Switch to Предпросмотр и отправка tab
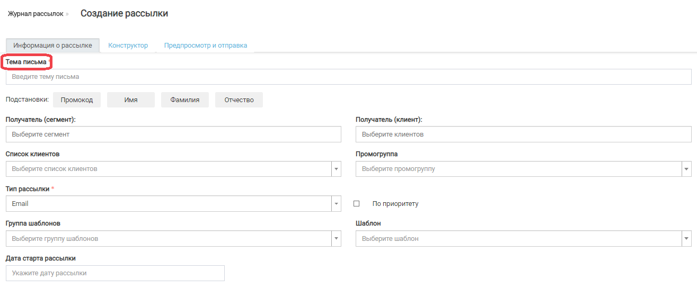The width and height of the screenshot is (697, 288). coord(205,46)
